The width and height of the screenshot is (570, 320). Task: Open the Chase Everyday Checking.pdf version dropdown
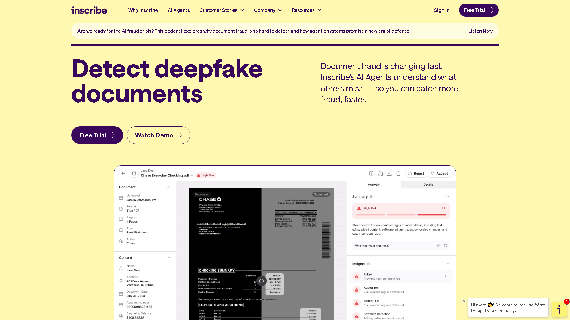click(192, 175)
